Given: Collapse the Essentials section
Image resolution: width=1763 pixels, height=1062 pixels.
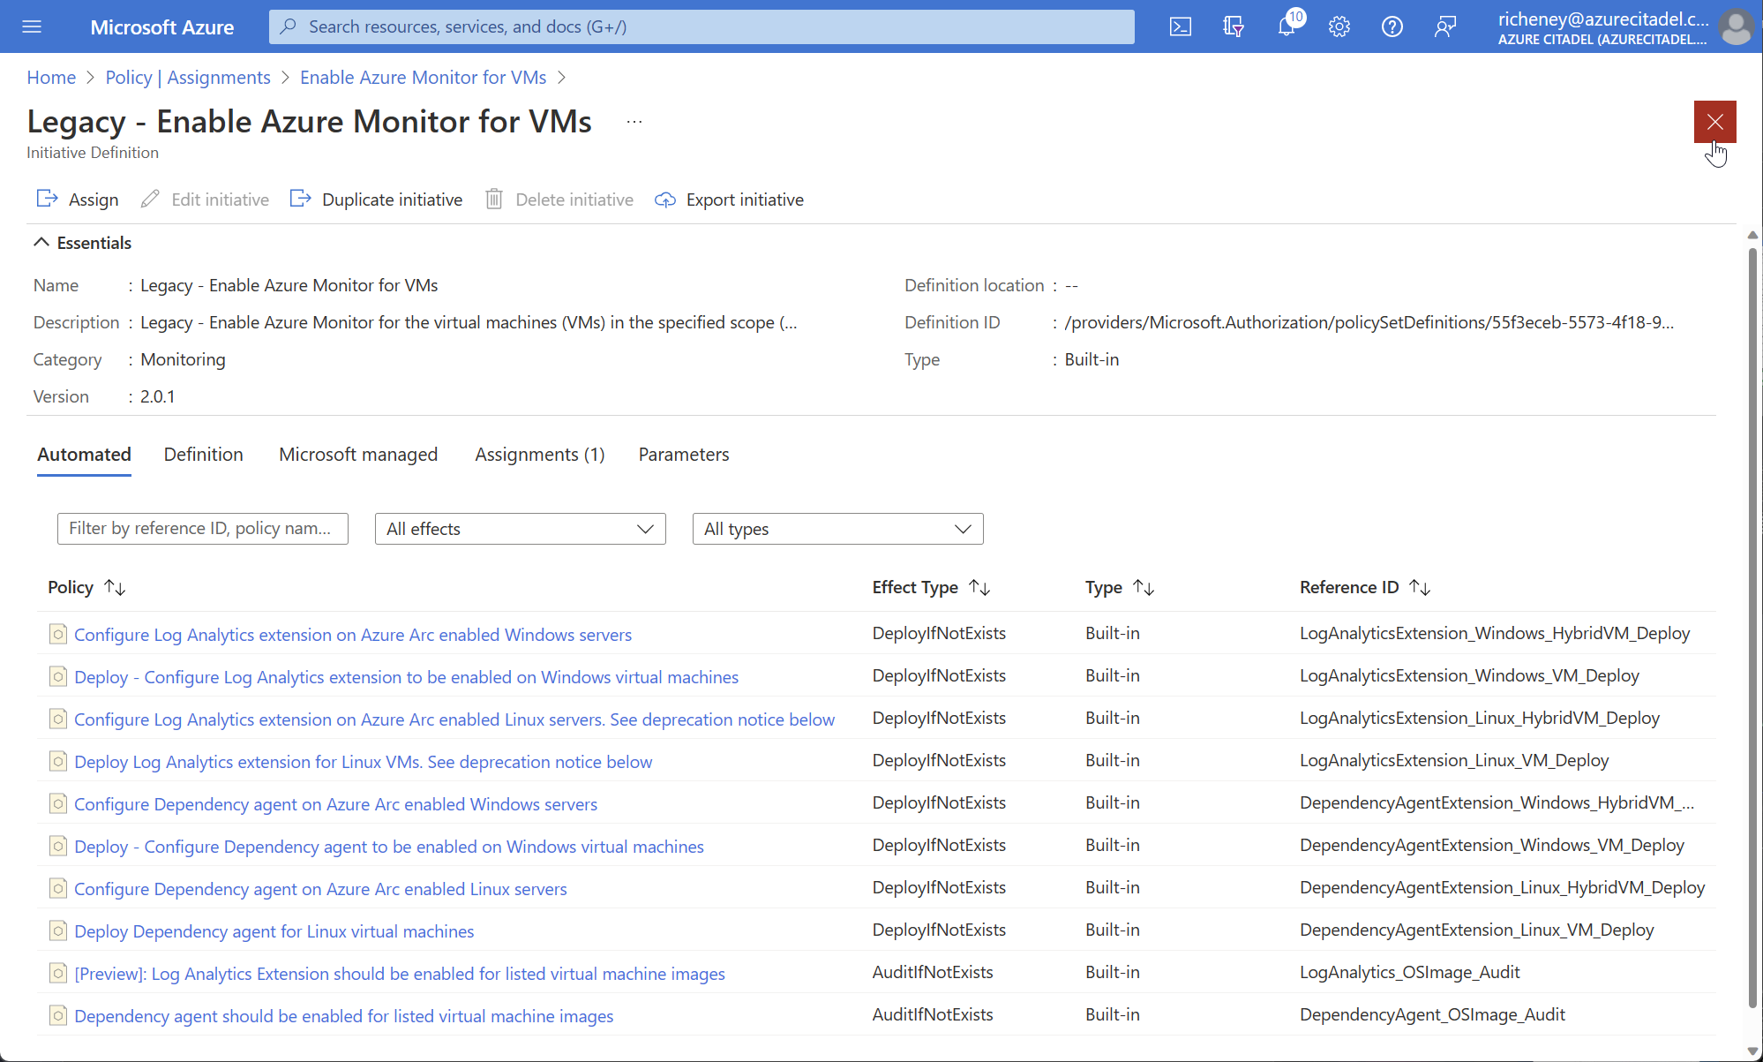Looking at the screenshot, I should pos(41,243).
